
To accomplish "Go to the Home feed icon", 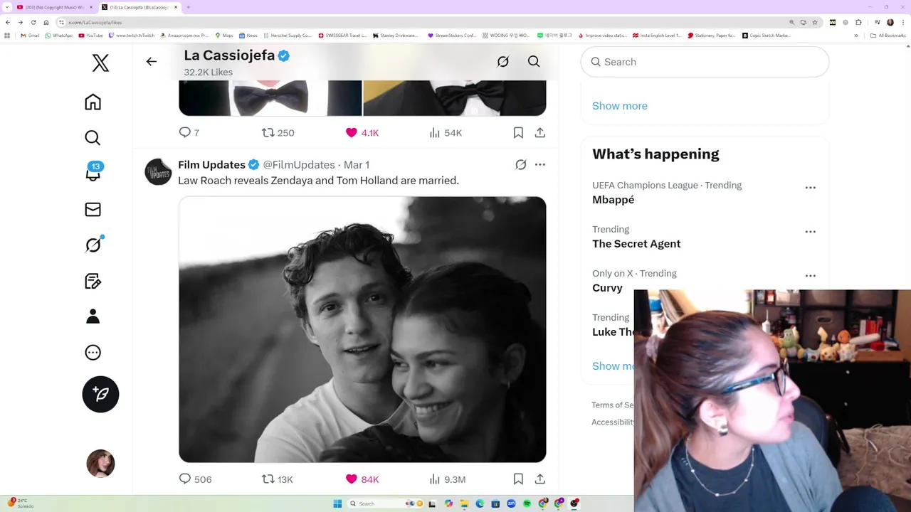I will (x=93, y=102).
